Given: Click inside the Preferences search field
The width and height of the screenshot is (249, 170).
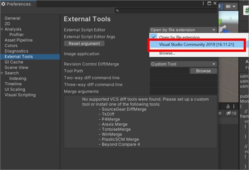Looking at the screenshot, I should [166, 11].
